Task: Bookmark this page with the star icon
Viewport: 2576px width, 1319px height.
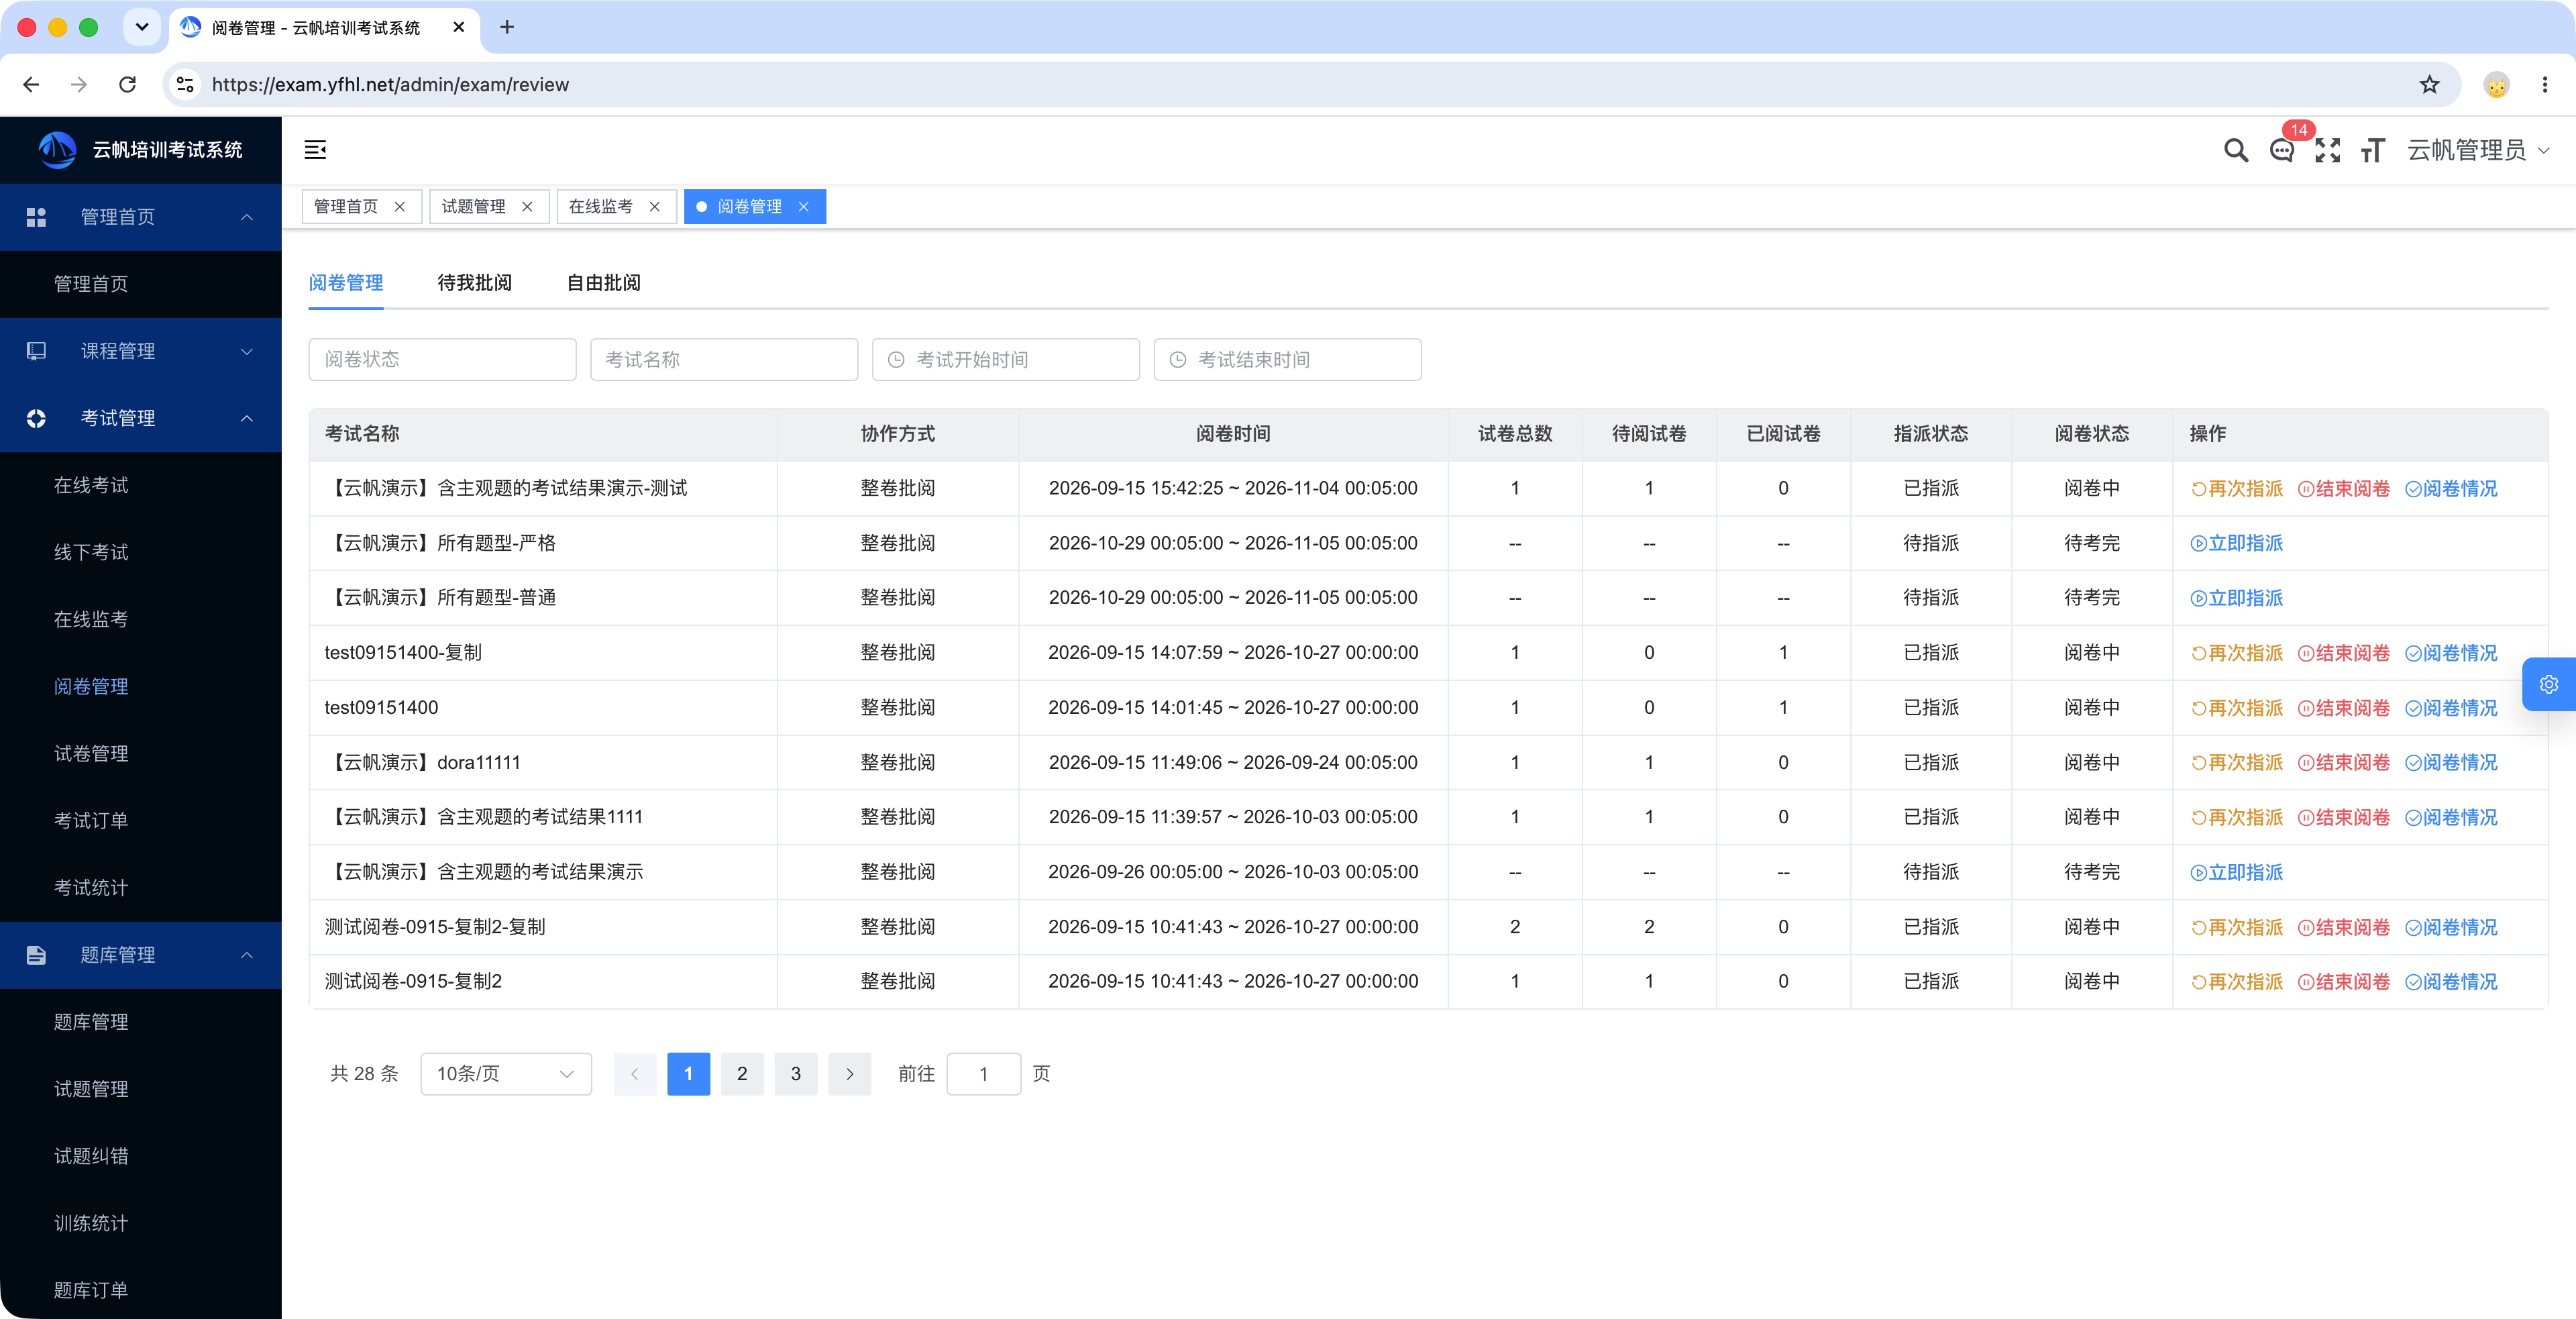Action: pyautogui.click(x=2429, y=85)
